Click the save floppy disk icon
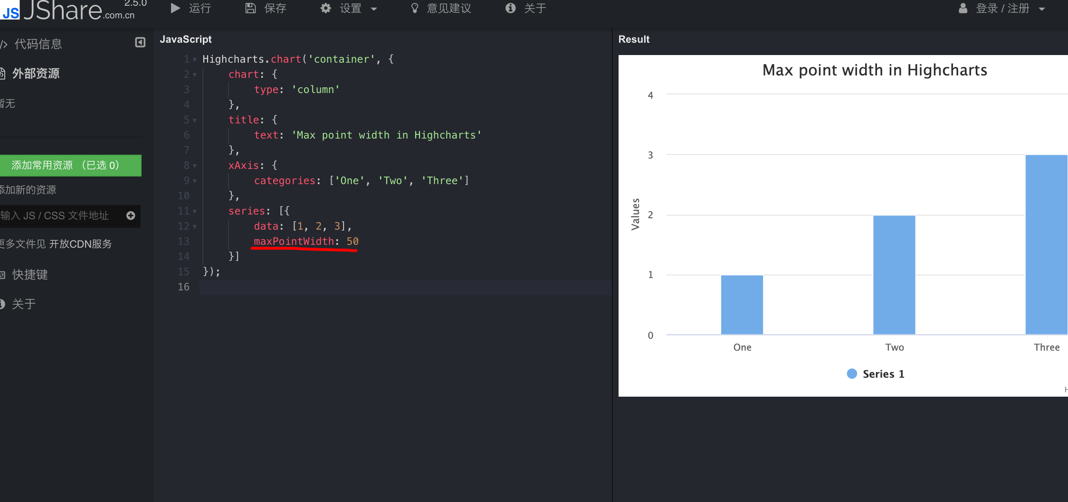 (250, 8)
